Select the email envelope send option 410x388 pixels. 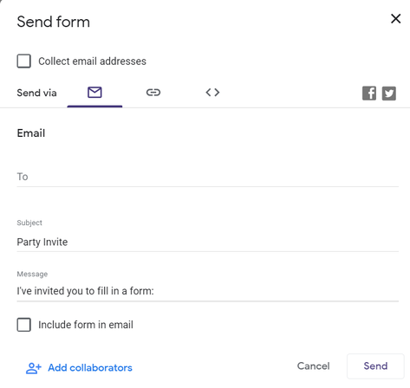coord(94,93)
